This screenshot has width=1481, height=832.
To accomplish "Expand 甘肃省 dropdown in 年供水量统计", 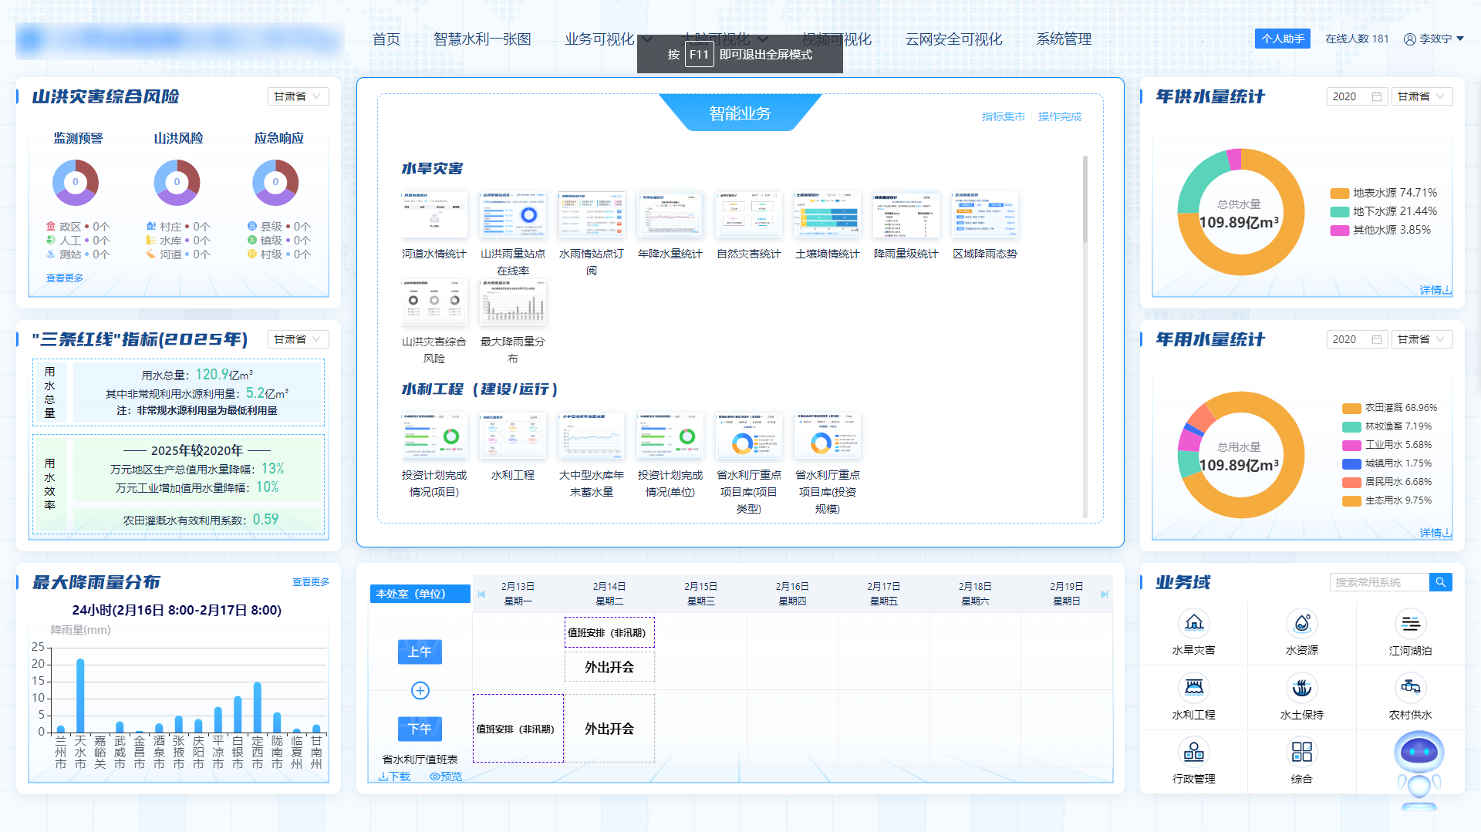I will (1422, 96).
